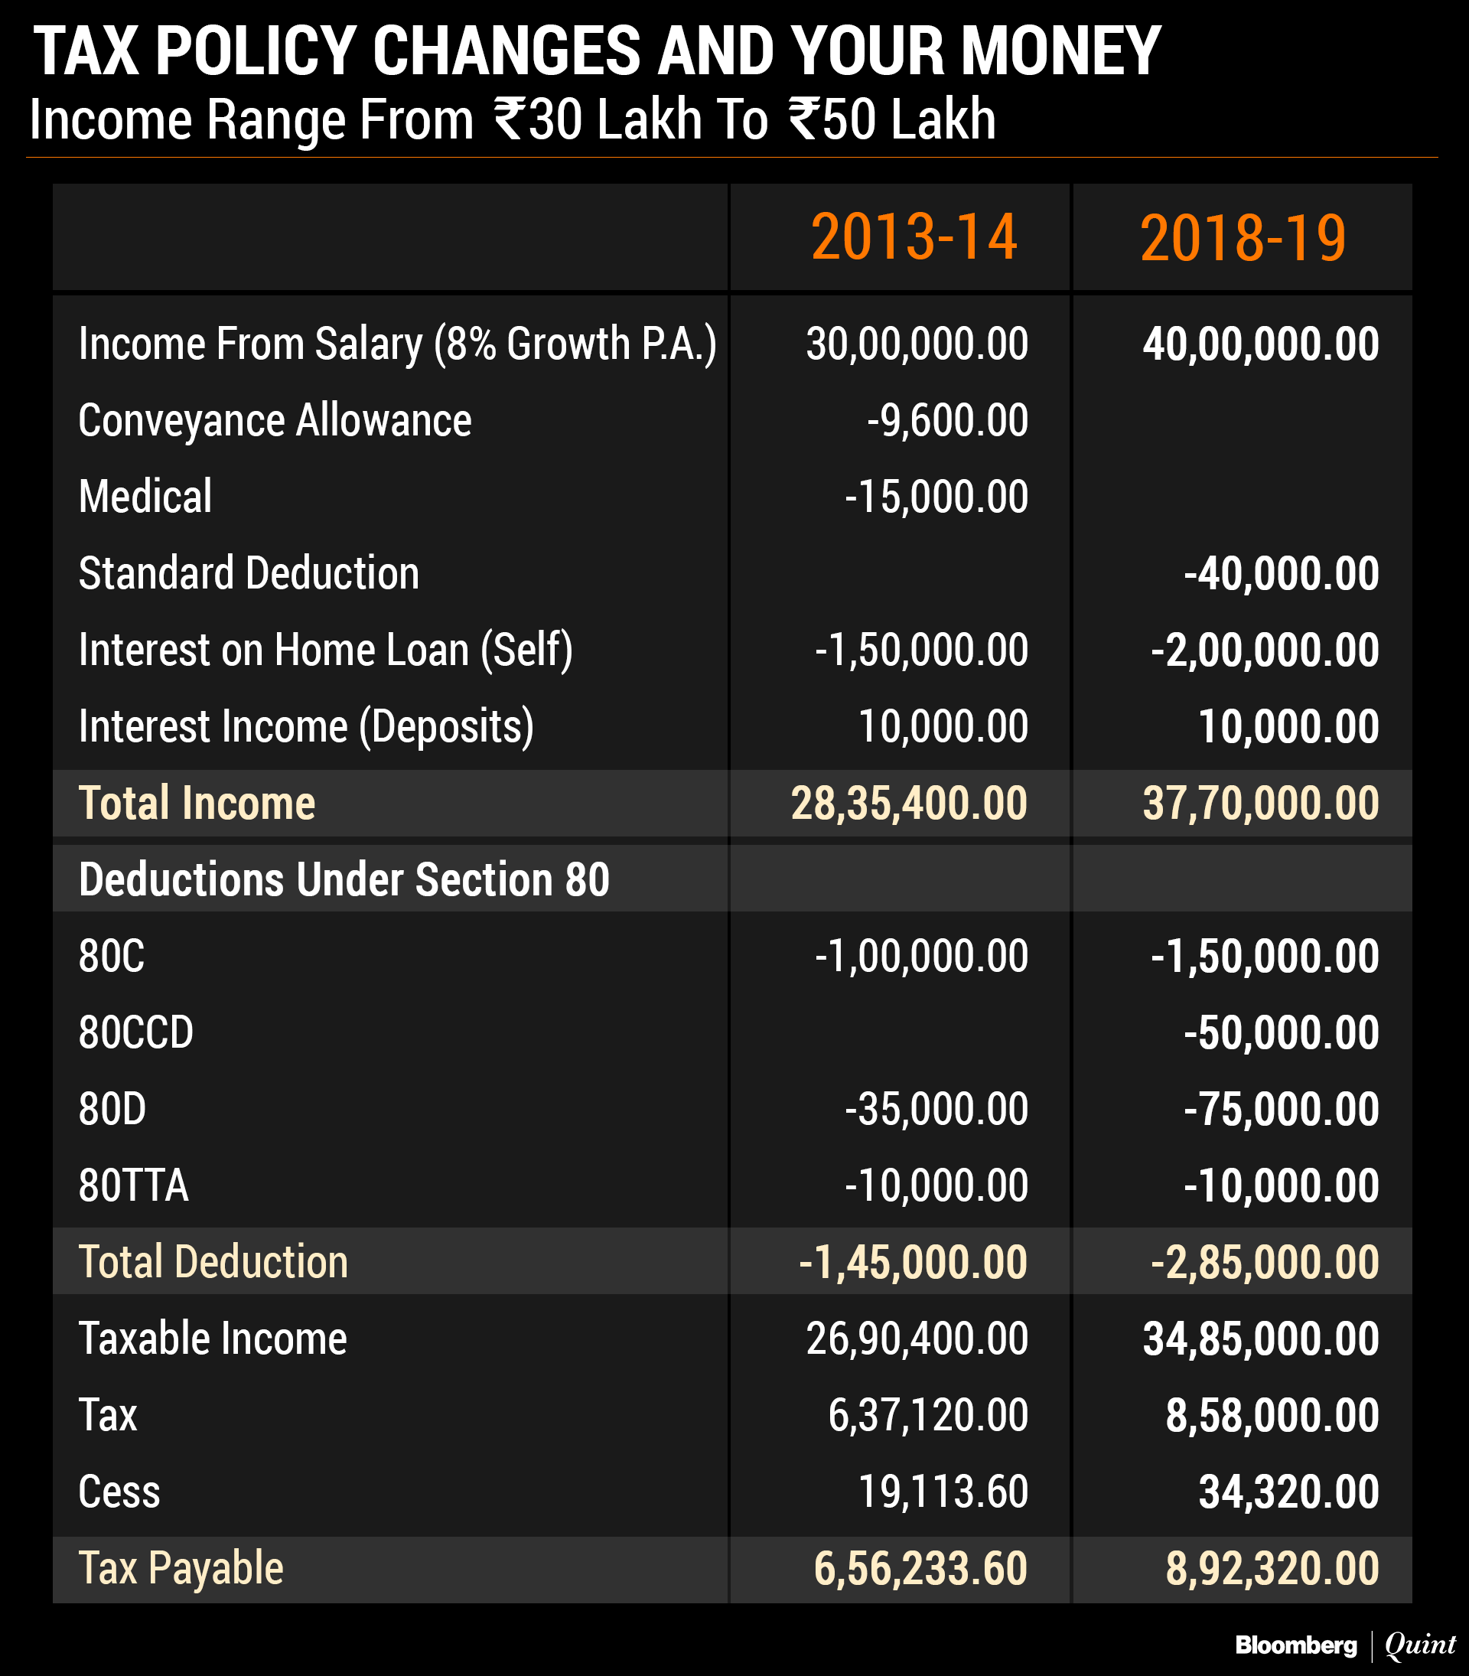Click the Standard Deduction -40,000.00 value

tap(1281, 573)
